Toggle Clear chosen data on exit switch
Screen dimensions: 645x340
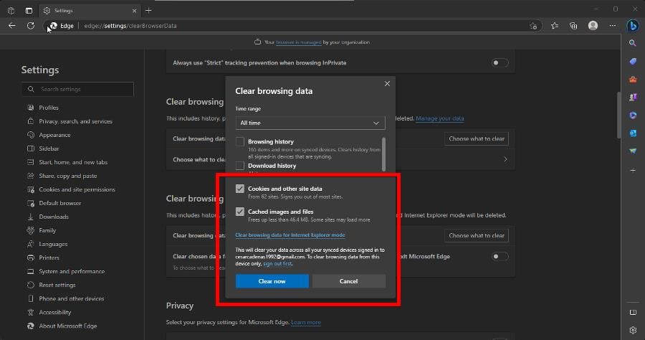click(500, 257)
